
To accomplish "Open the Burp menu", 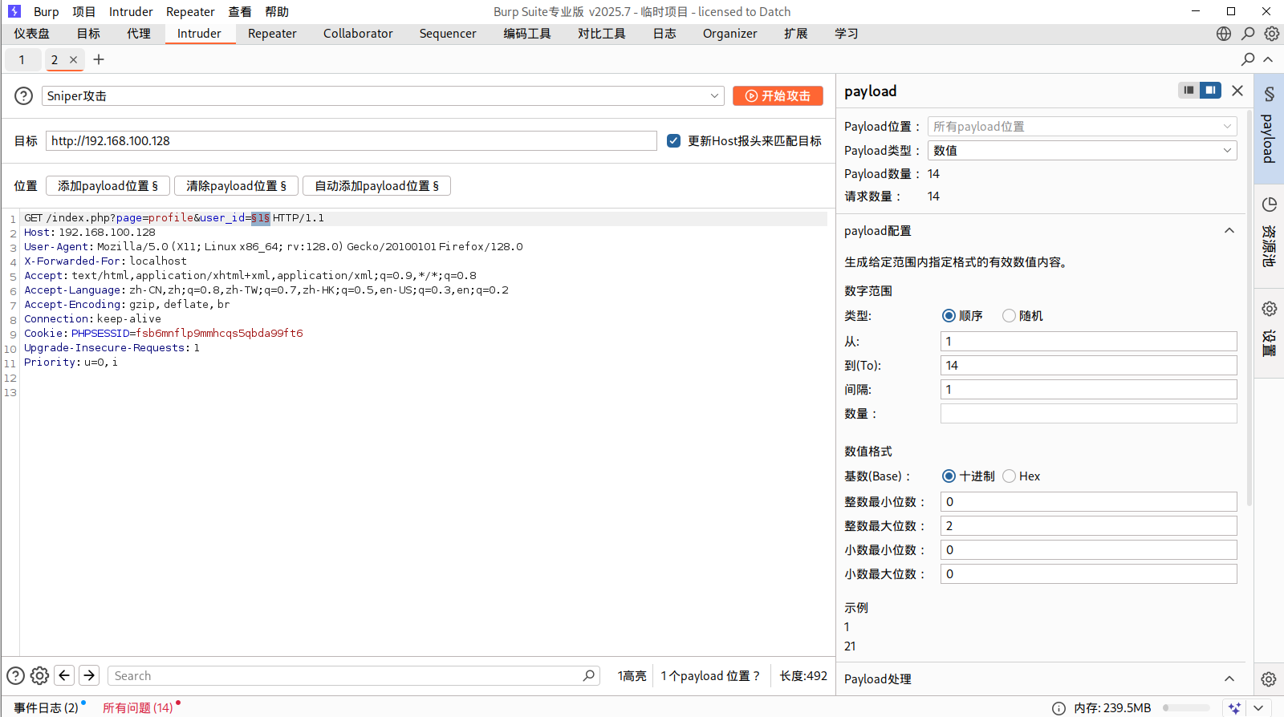I will (x=47, y=11).
